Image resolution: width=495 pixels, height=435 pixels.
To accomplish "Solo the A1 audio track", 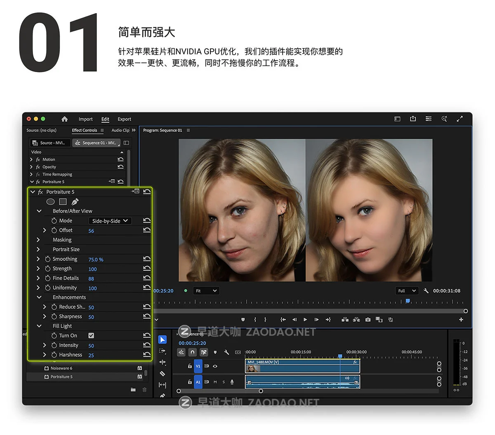I will coord(224,382).
